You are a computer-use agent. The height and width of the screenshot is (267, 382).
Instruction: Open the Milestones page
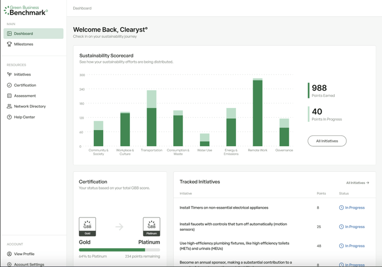(23, 44)
